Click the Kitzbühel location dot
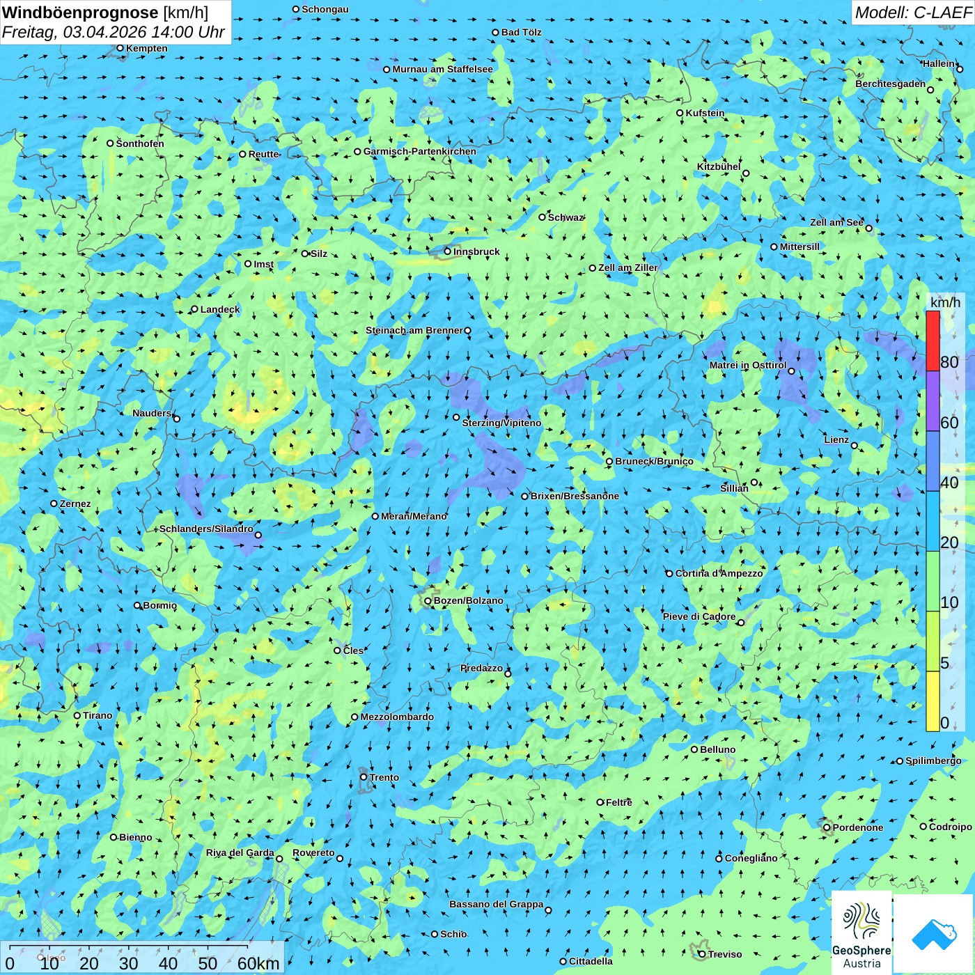 [x=746, y=173]
